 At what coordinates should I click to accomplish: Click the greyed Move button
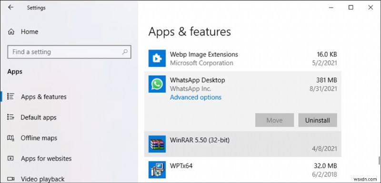pyautogui.click(x=275, y=120)
